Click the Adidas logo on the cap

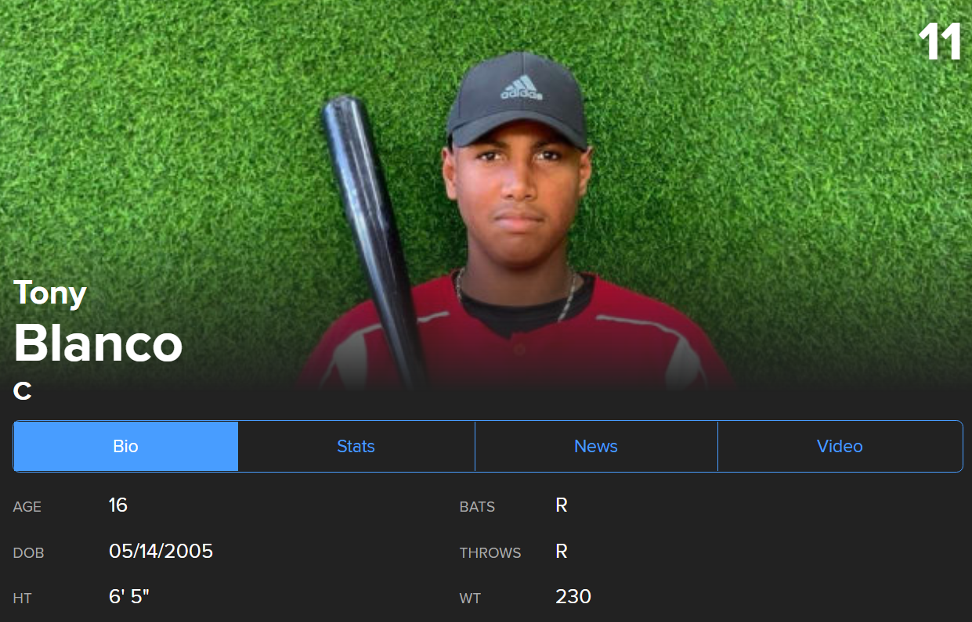[x=522, y=86]
